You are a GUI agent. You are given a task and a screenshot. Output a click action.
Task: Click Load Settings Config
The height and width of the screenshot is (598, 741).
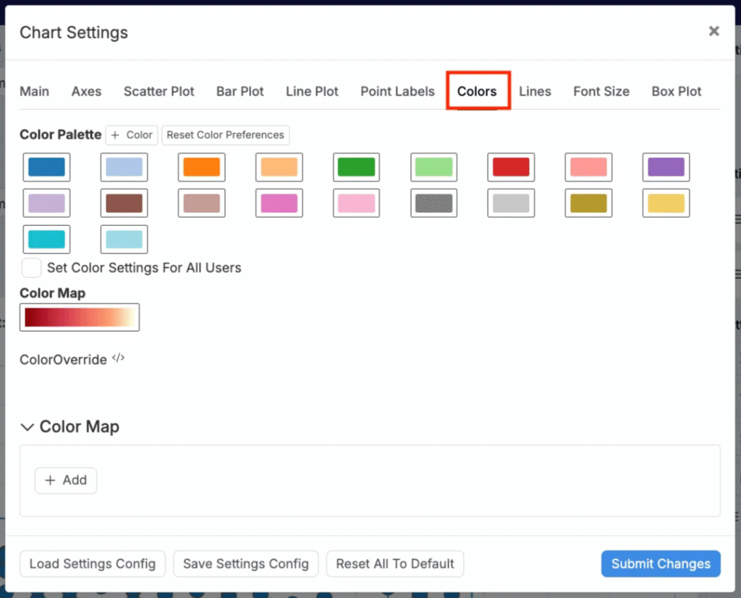click(93, 564)
